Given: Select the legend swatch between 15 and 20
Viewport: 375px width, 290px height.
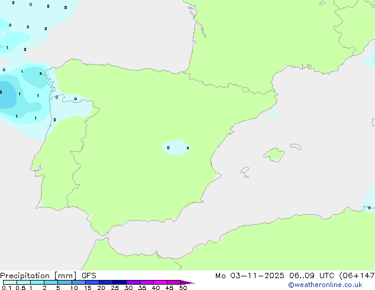Looking at the screenshot, I should click(92, 282).
